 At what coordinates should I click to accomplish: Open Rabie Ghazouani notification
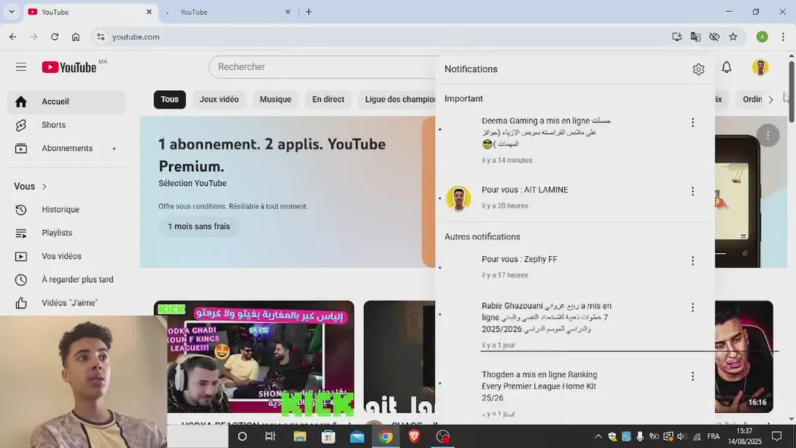coord(575,325)
